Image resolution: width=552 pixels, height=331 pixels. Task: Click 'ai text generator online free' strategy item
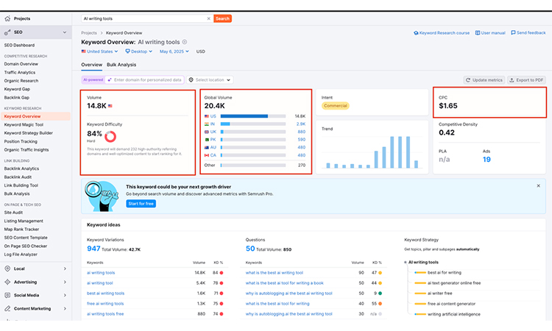(x=454, y=282)
